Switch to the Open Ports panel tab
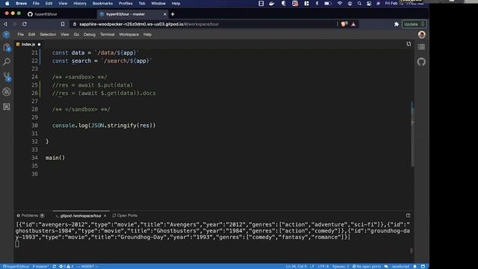478x269 pixels. tap(125, 215)
